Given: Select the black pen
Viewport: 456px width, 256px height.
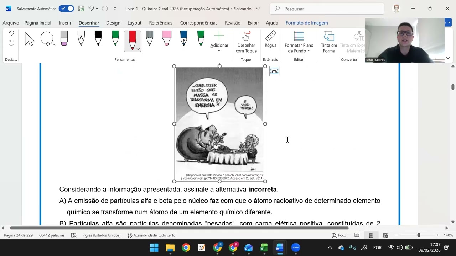Looking at the screenshot, I should 98,38.
